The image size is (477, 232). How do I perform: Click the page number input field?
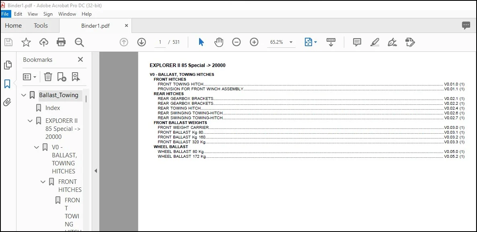point(160,42)
